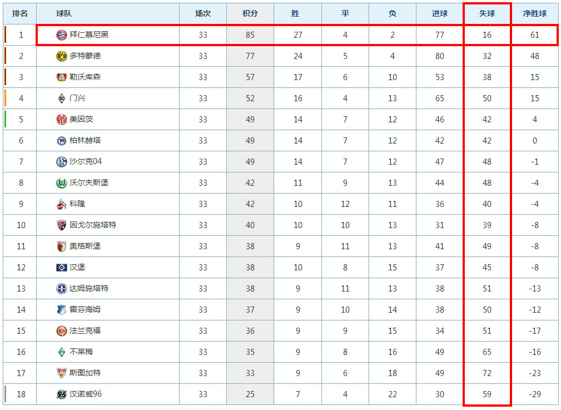This screenshot has width=561, height=410.
Task: Click the Hannover 96 club logo
Action: [x=61, y=394]
